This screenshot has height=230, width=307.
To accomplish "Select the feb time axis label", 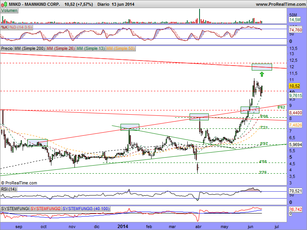I will point(149,227).
